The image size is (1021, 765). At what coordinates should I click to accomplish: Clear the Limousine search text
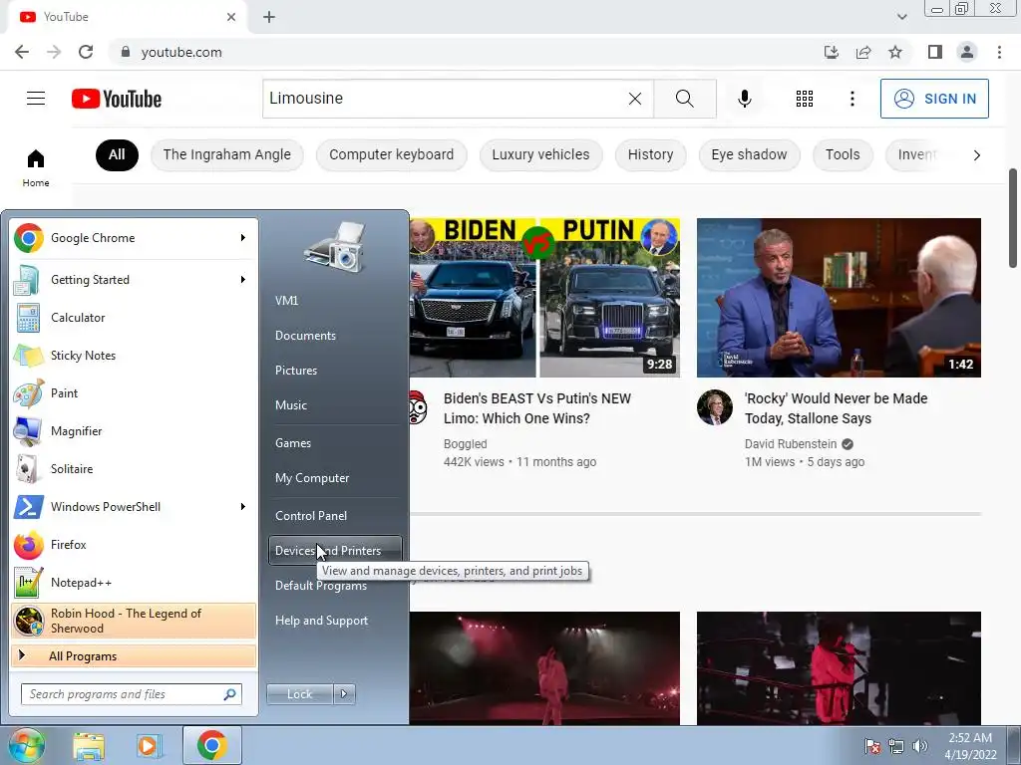coord(635,99)
